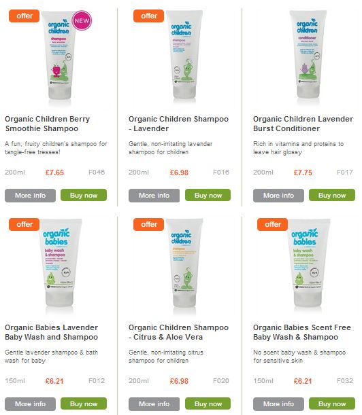Open Organic Babies Scent Free title link
This screenshot has height=415, width=362.
pyautogui.click(x=302, y=332)
